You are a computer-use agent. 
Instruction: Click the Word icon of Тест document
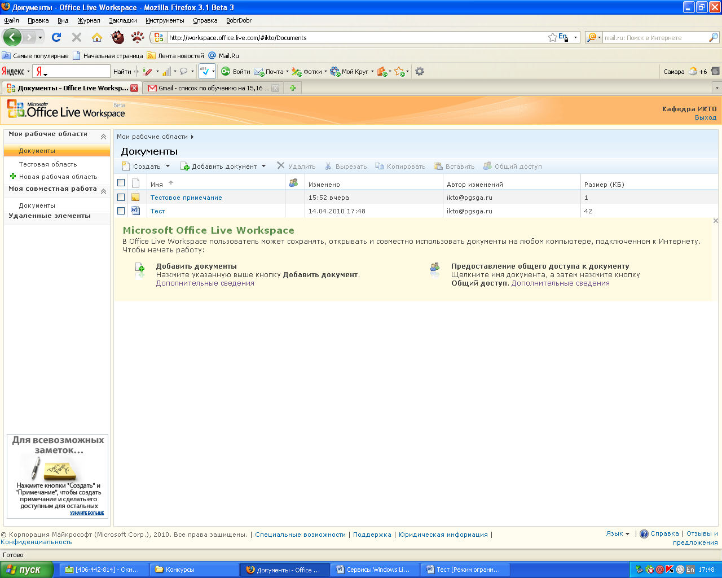[x=135, y=211]
